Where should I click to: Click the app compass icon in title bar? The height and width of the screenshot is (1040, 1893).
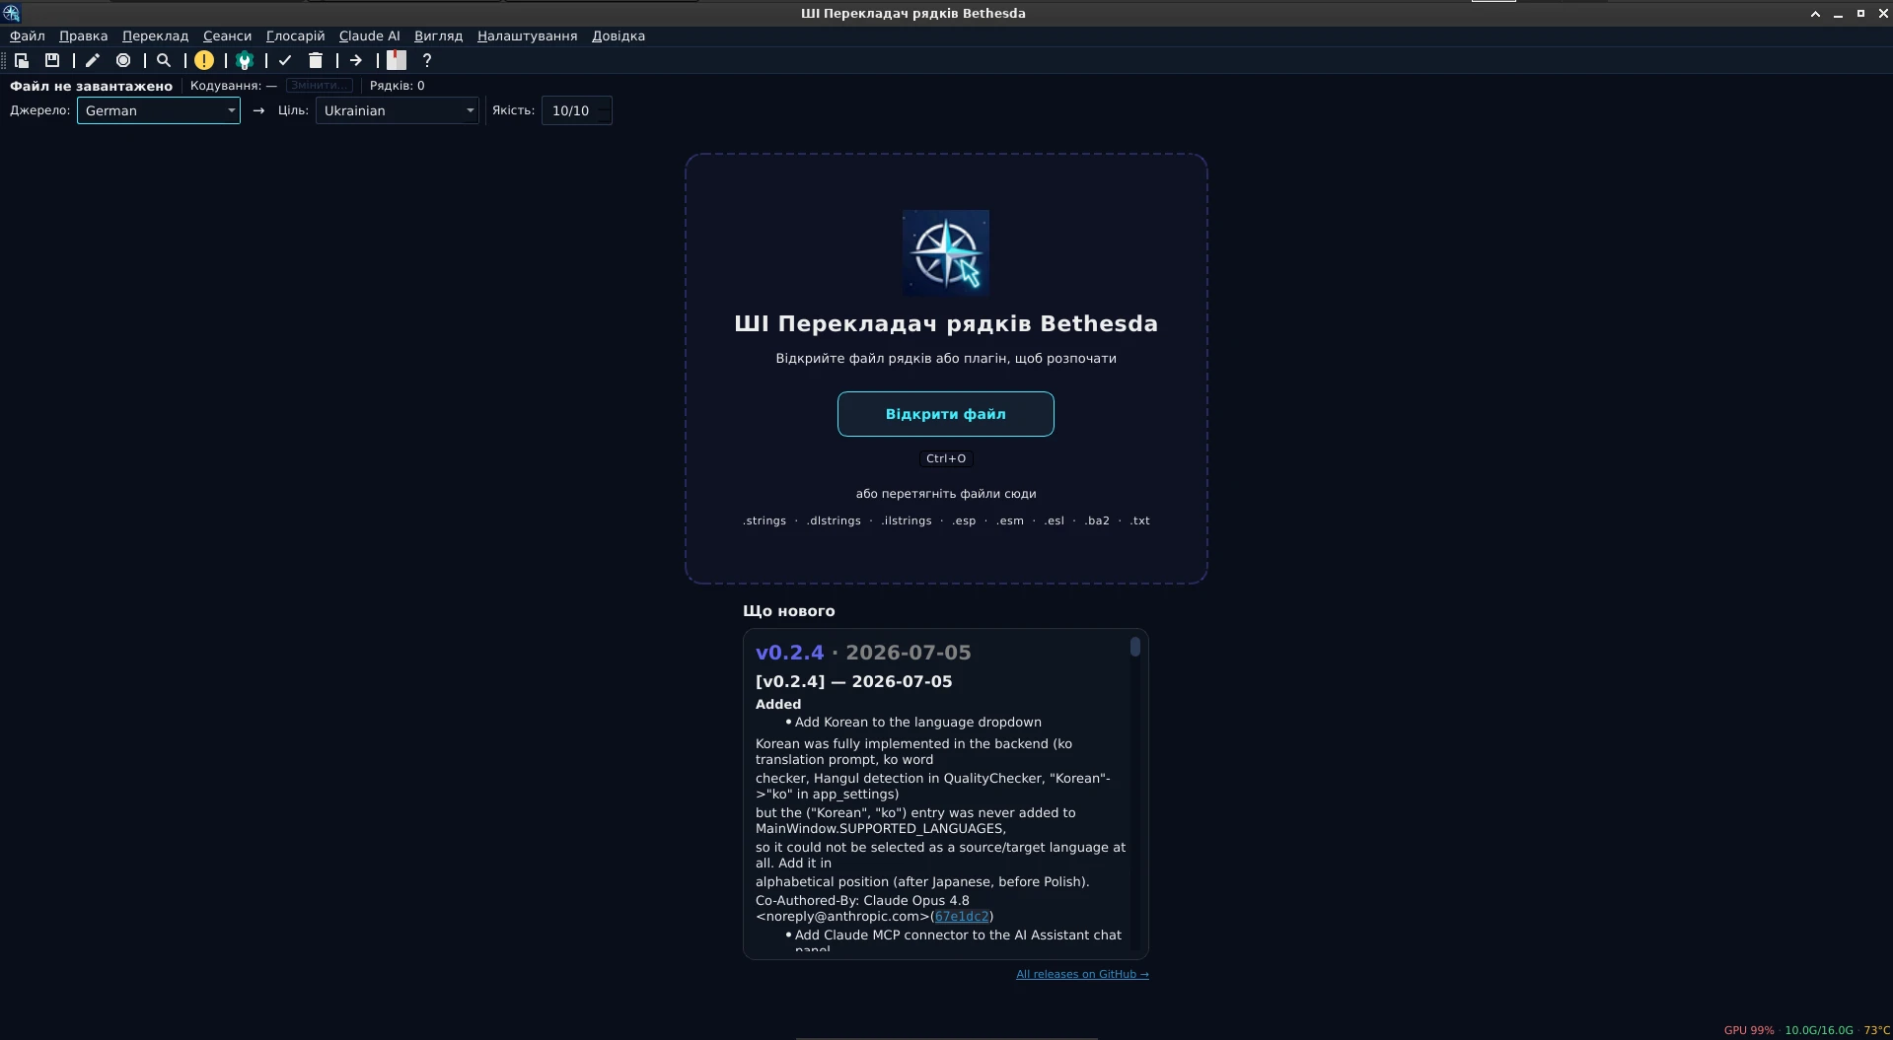point(11,13)
